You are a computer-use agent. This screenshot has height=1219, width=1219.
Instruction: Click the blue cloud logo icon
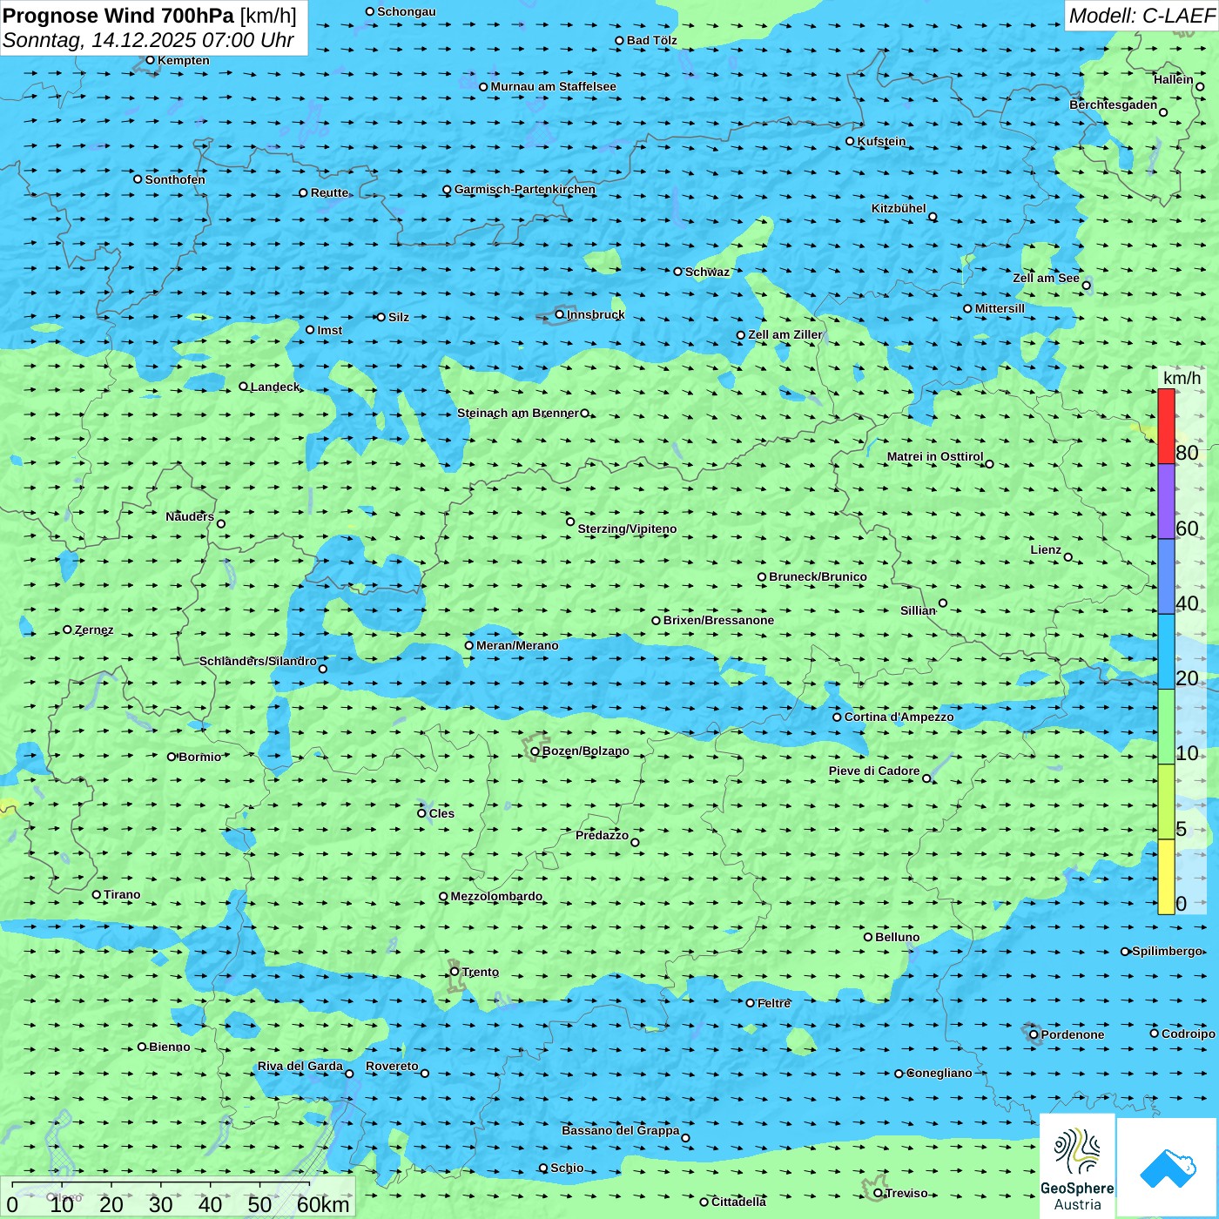pyautogui.click(x=1167, y=1168)
